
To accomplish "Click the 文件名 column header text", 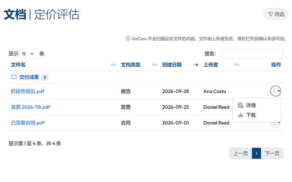I will [18, 65].
